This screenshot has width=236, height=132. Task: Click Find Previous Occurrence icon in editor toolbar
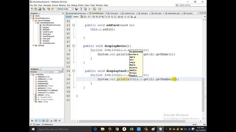pos(97,17)
